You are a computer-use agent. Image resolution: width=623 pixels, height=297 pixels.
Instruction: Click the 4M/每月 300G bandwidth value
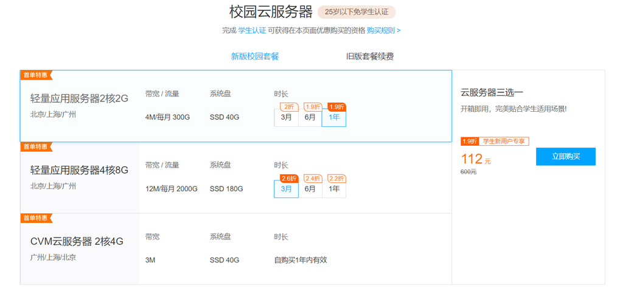(x=168, y=117)
